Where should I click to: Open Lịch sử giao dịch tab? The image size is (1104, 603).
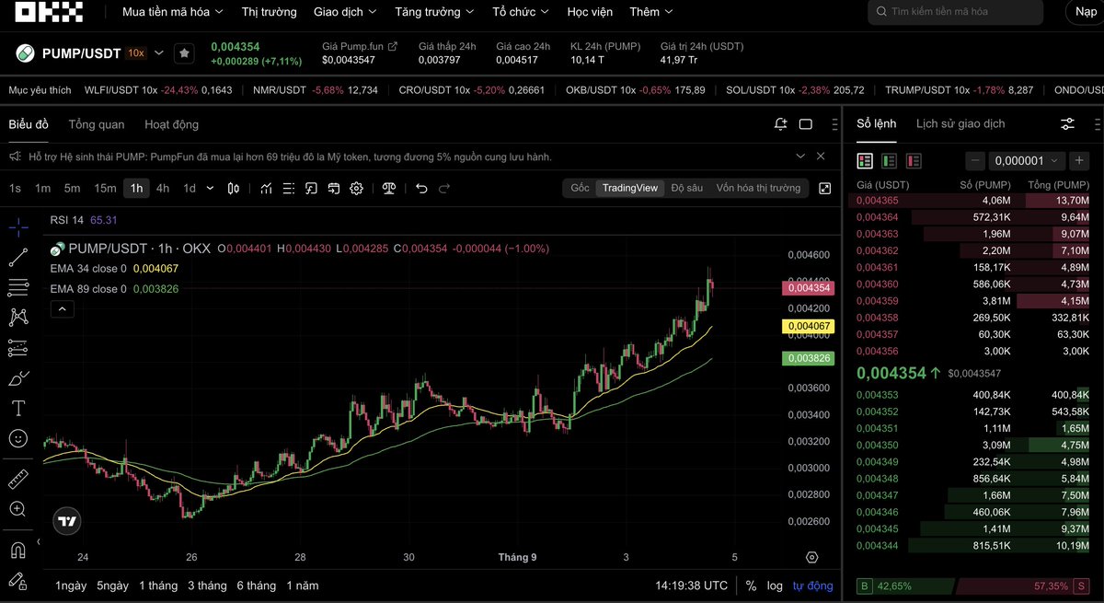tap(960, 123)
